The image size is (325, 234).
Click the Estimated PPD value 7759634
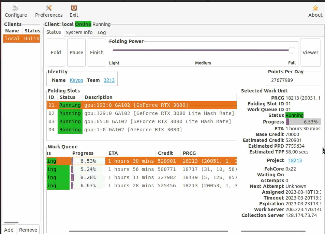[x=295, y=146]
